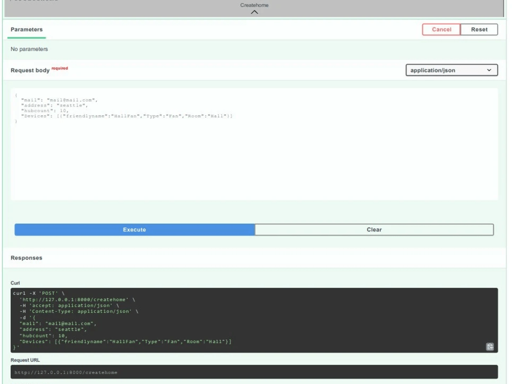Select the Parameters tab
The height and width of the screenshot is (384, 512).
27,29
